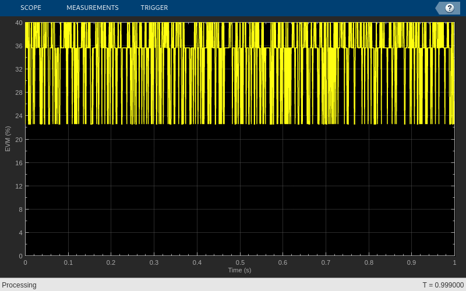The width and height of the screenshot is (466, 291).
Task: Click the Processing status text
Action: [x=19, y=285]
